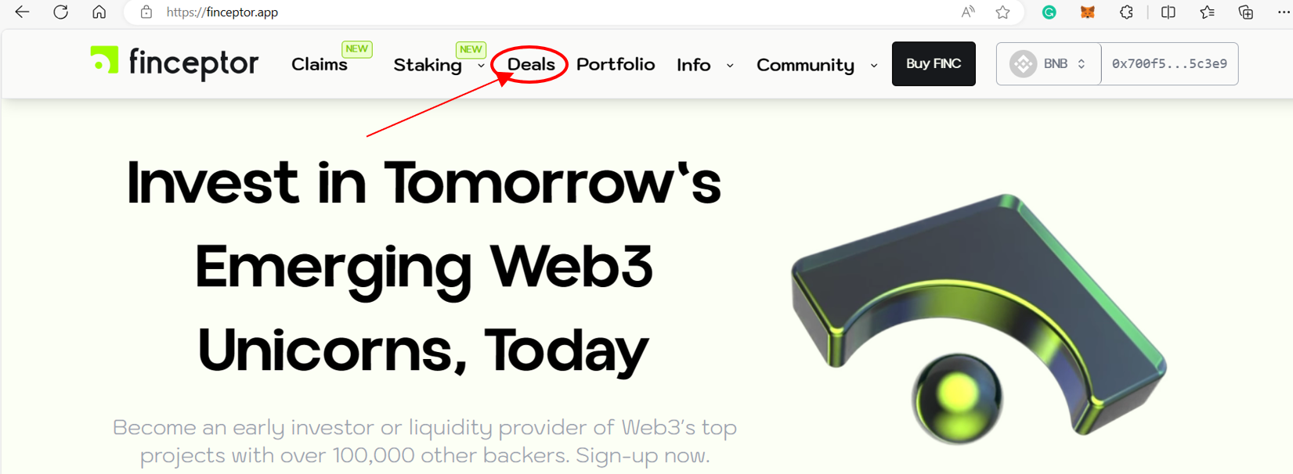Open the MetaMask fox extension

click(x=1087, y=12)
